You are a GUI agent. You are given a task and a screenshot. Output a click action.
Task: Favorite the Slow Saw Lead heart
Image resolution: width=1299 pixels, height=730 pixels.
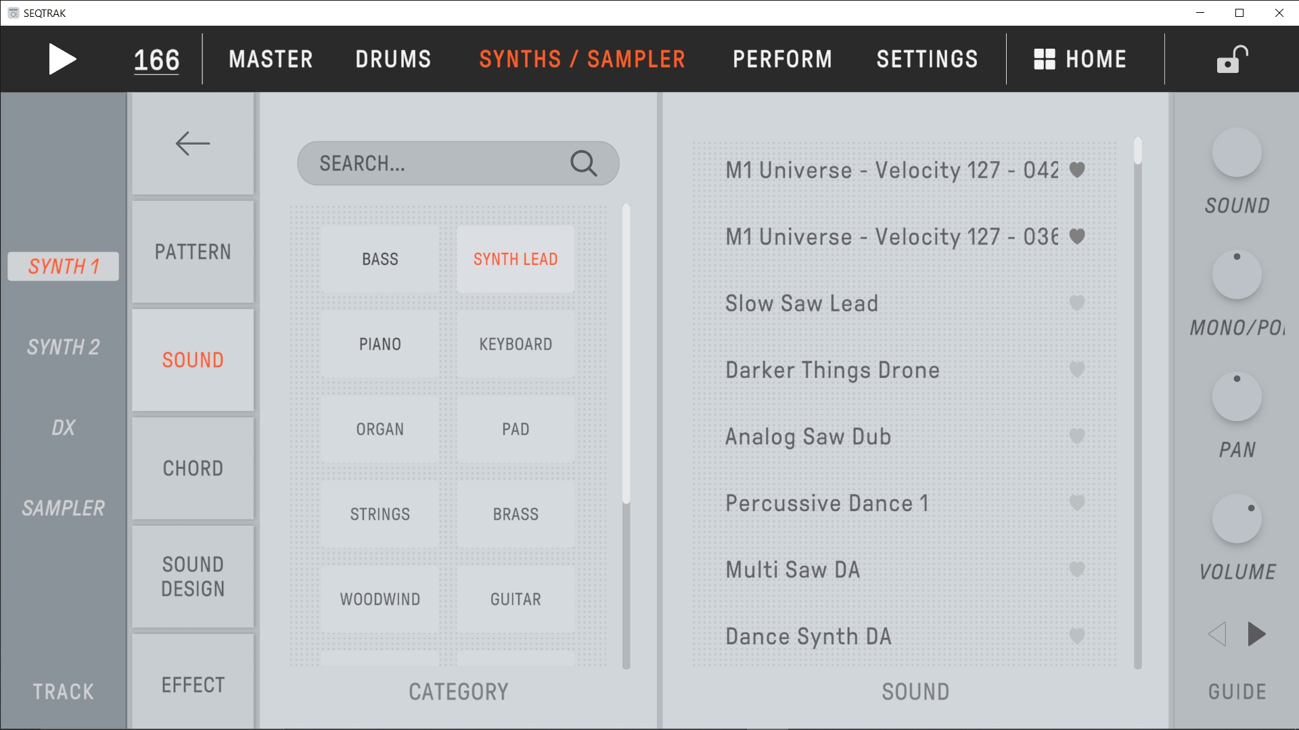pos(1076,303)
